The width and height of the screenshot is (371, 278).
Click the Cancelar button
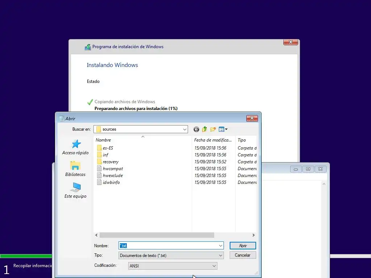pos(243,255)
